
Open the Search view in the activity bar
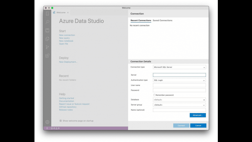[47, 22]
